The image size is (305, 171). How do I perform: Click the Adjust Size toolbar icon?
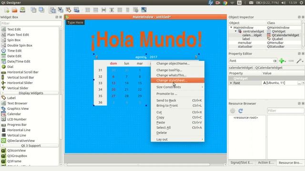tap(144, 9)
